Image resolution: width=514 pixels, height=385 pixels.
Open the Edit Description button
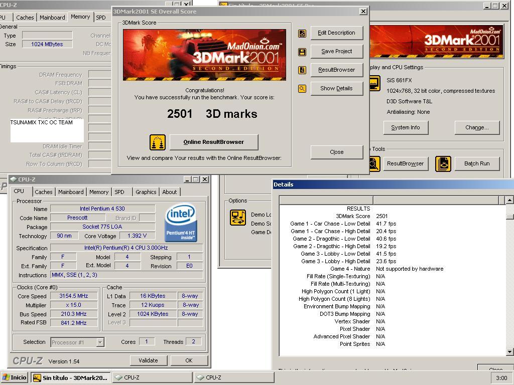pos(337,33)
